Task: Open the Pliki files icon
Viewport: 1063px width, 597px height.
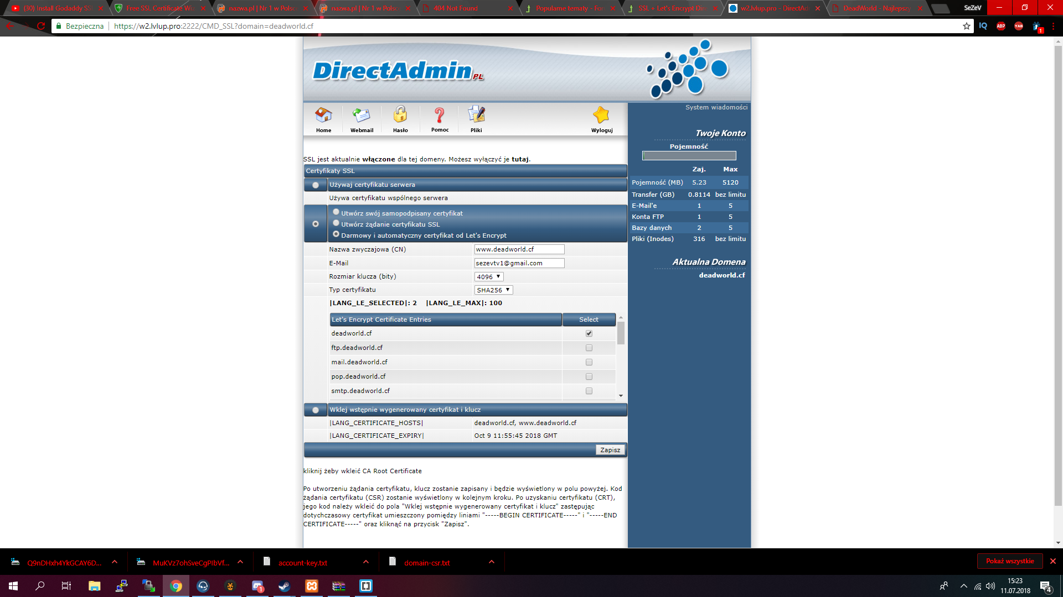Action: click(476, 116)
